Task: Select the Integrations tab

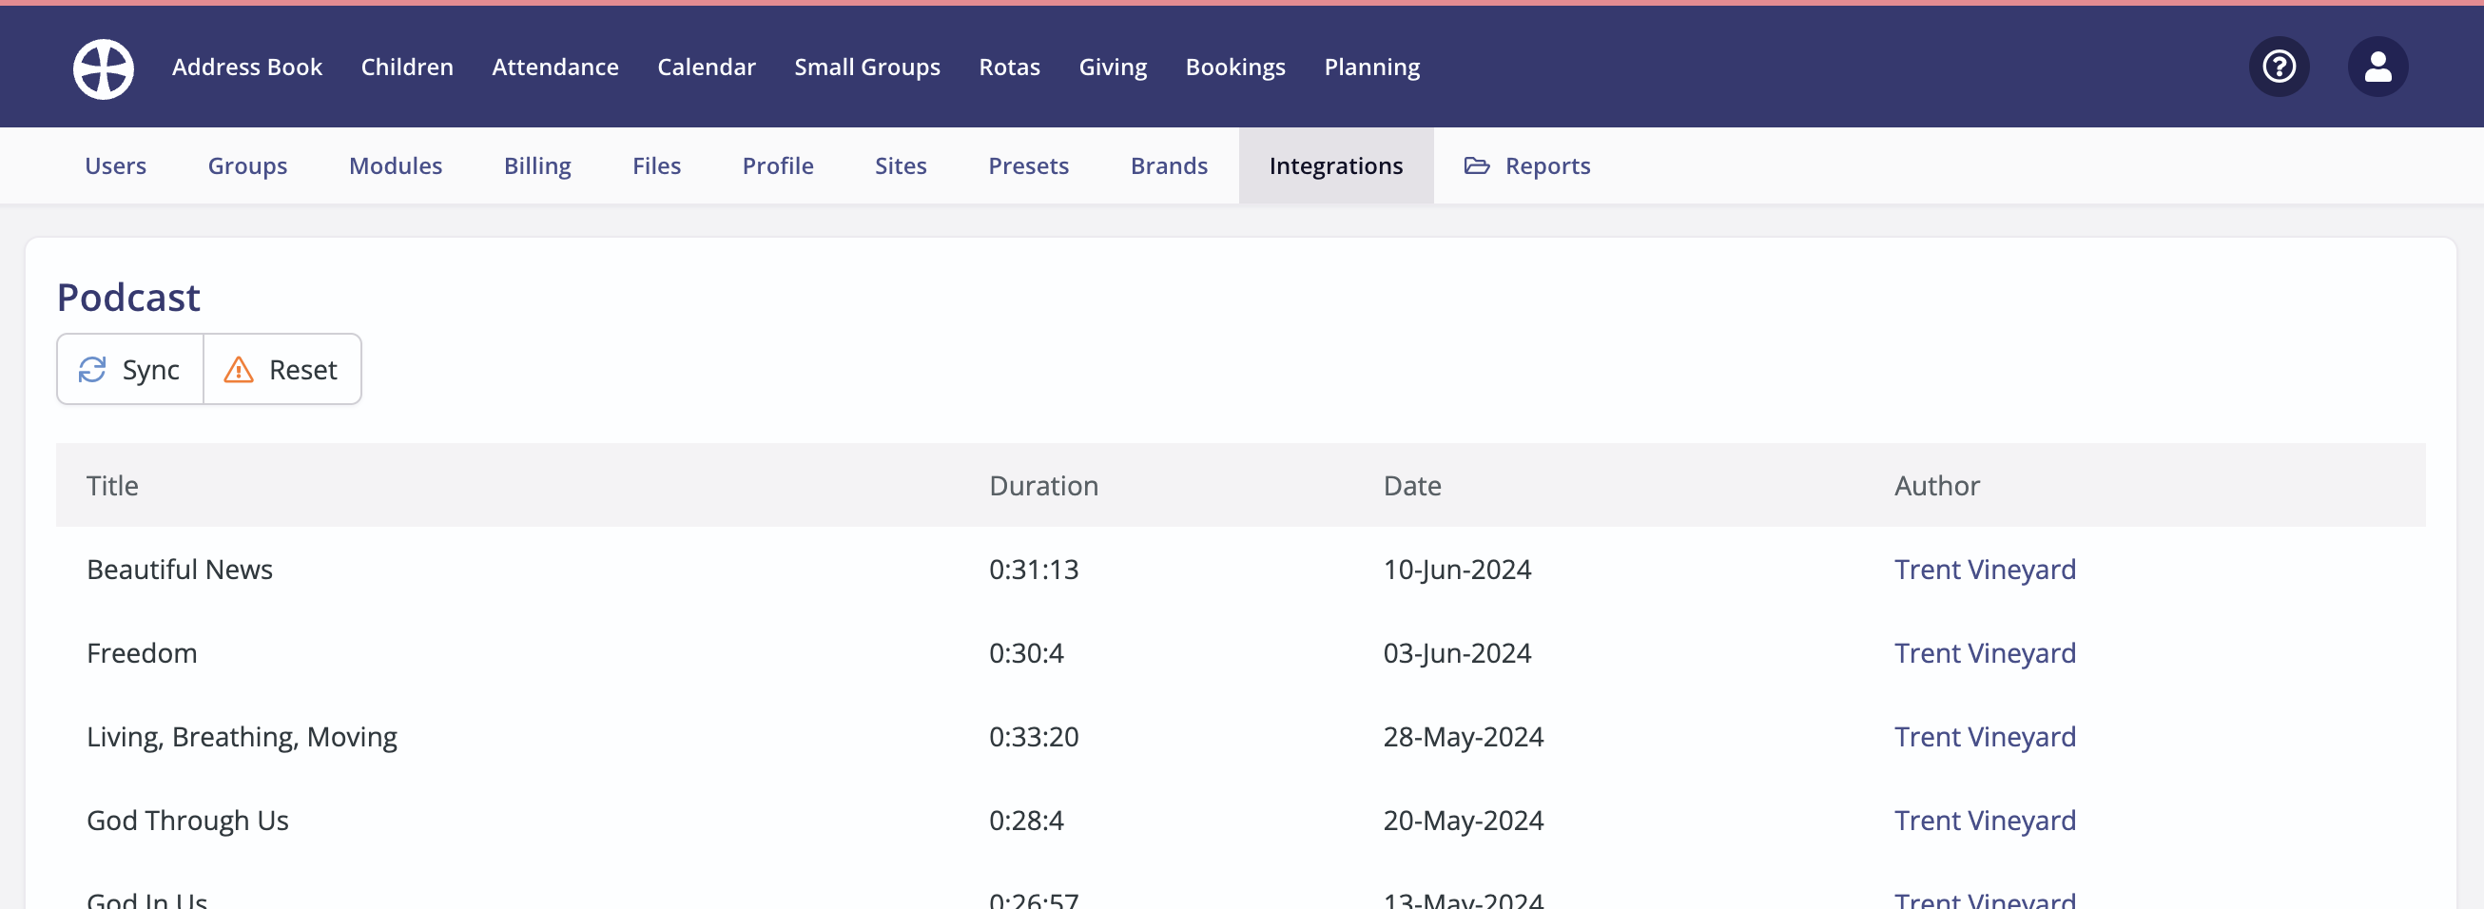Action: pyautogui.click(x=1335, y=165)
